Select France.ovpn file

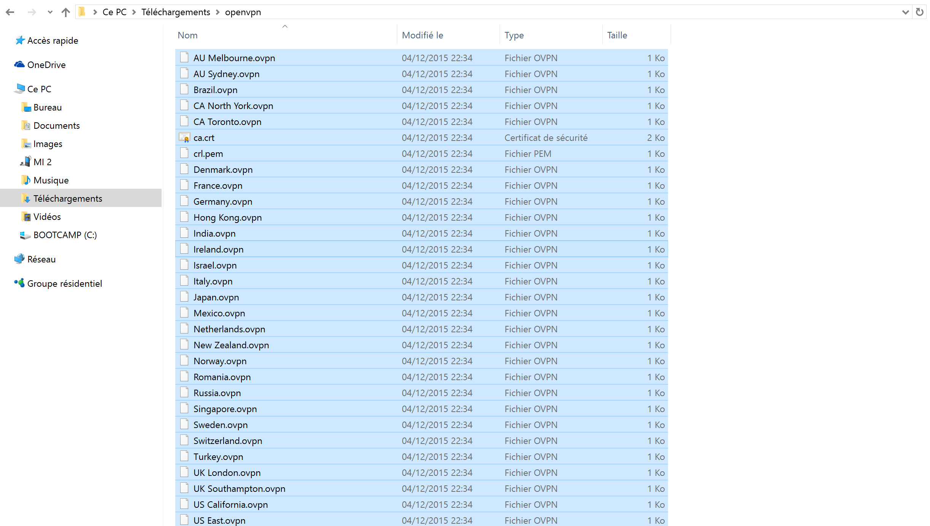click(421, 185)
